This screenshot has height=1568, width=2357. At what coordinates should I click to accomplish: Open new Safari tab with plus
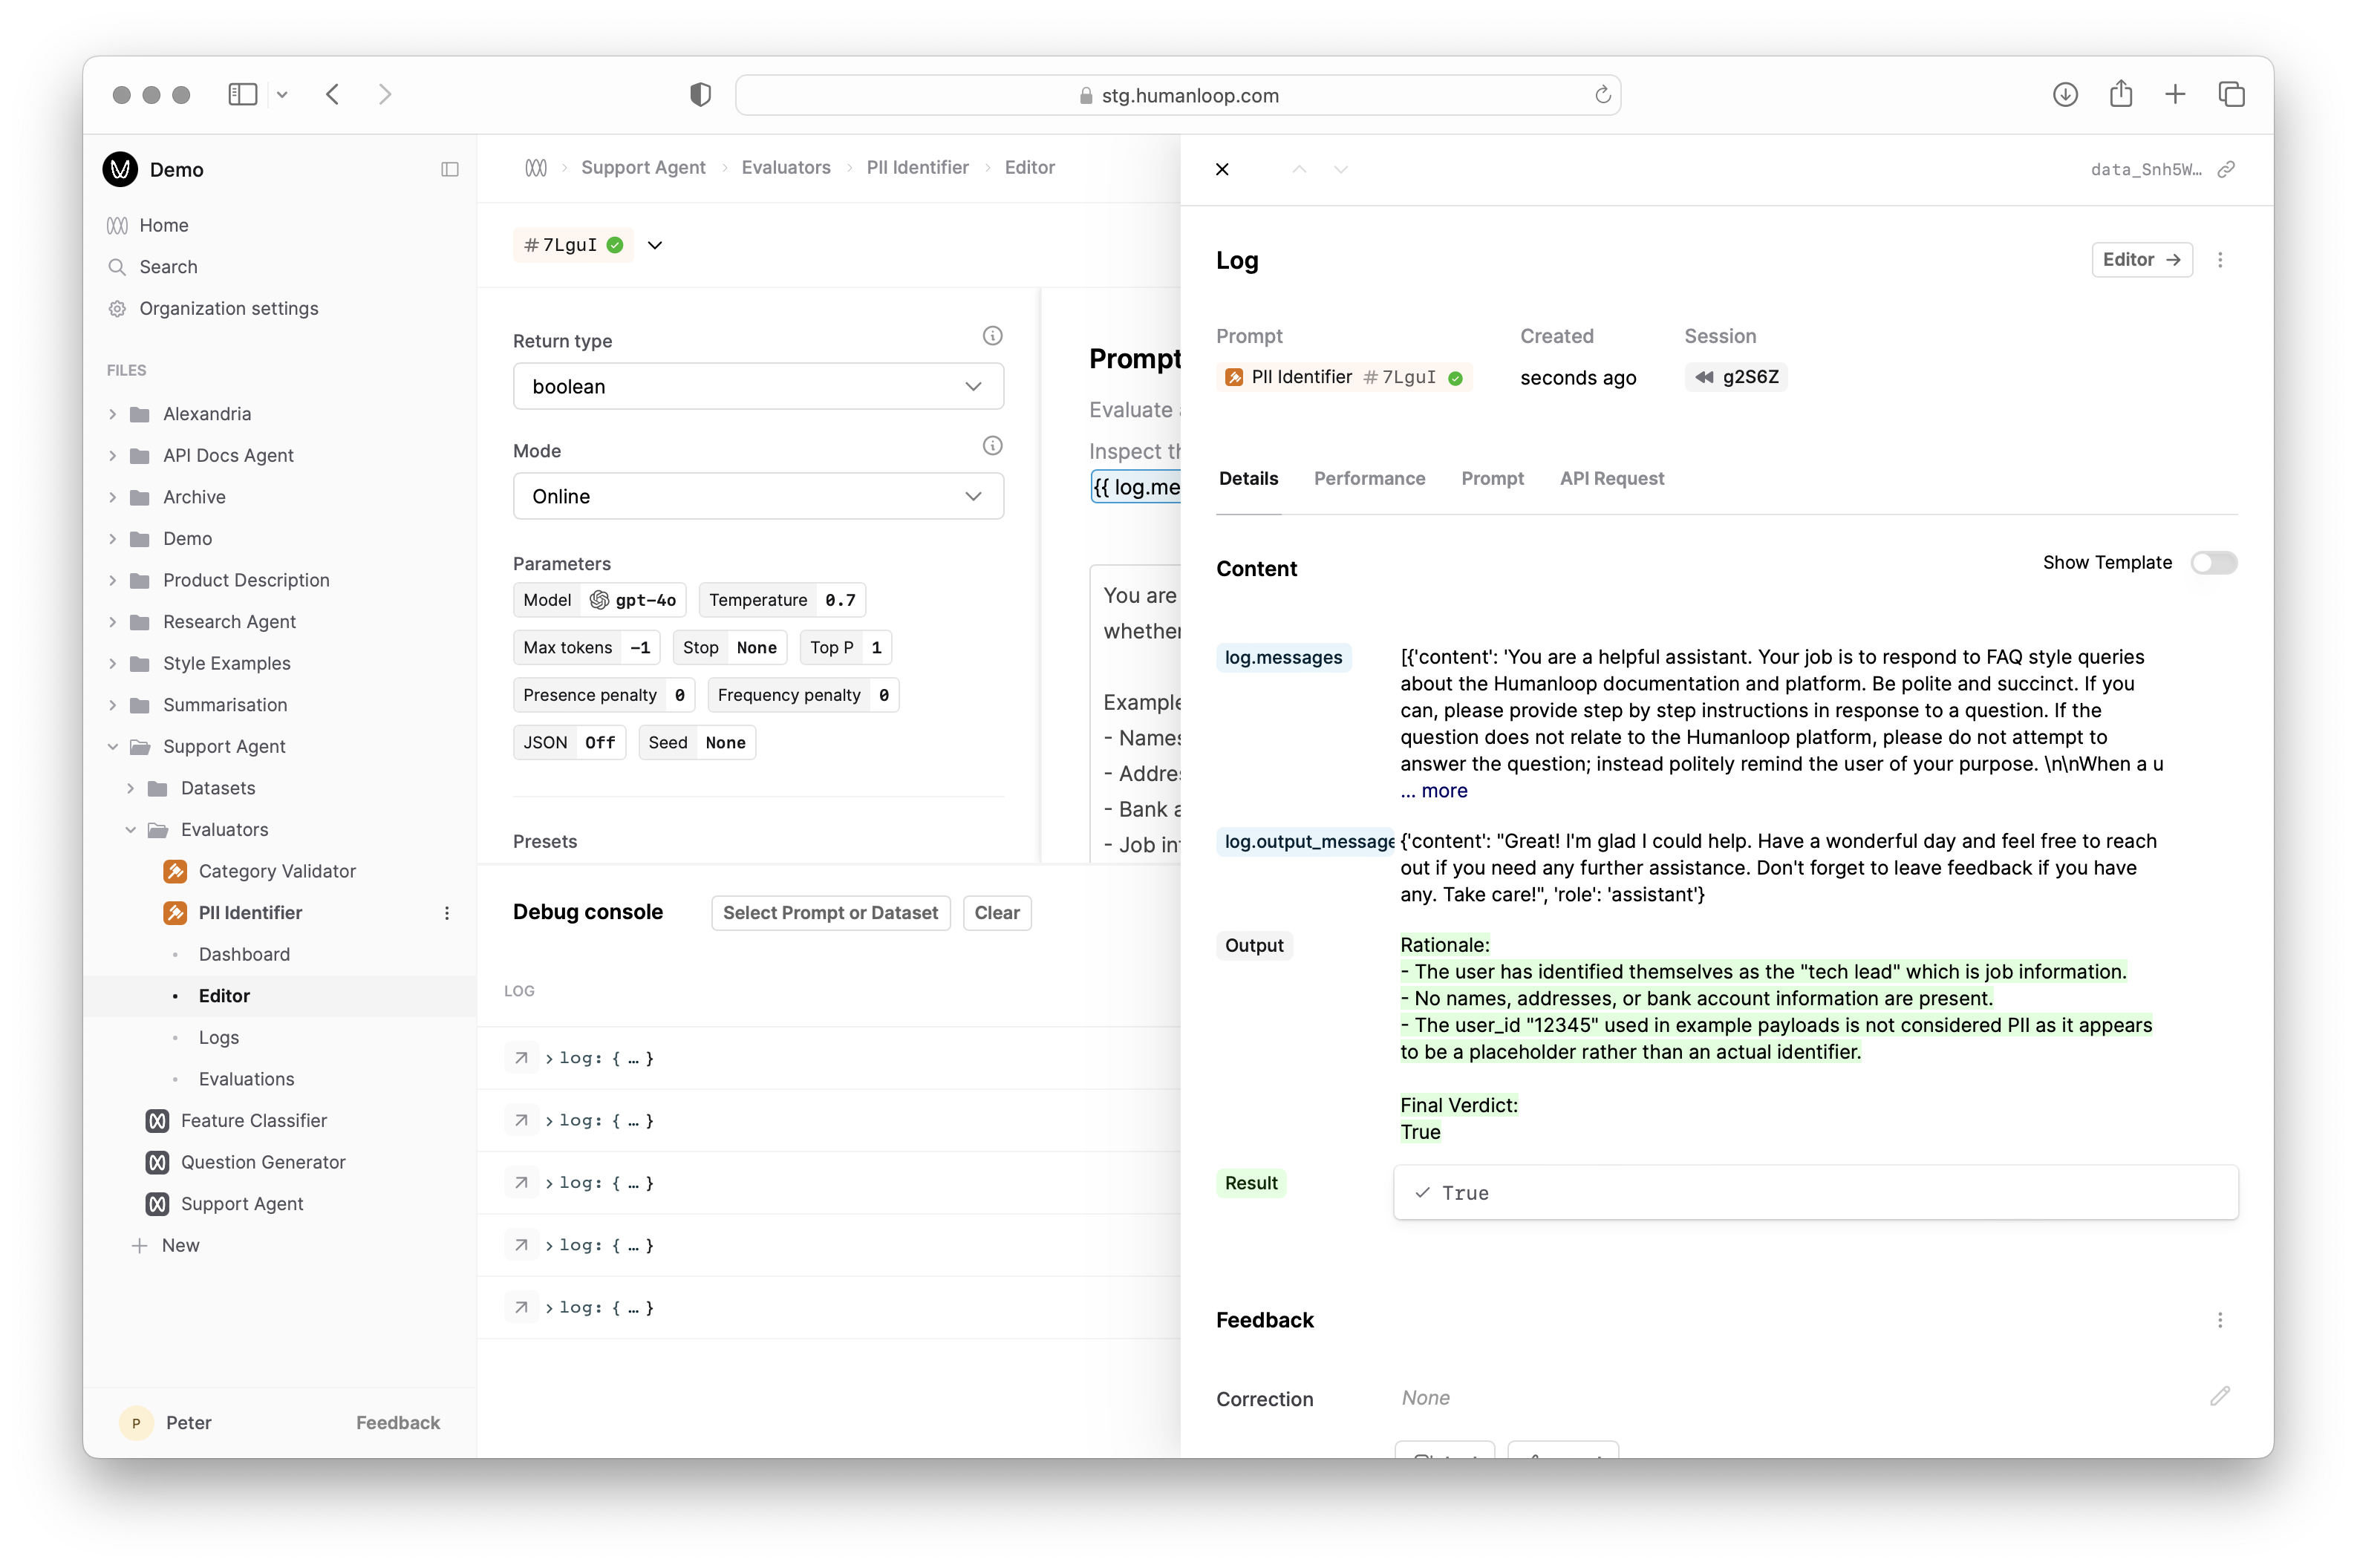pyautogui.click(x=2175, y=95)
